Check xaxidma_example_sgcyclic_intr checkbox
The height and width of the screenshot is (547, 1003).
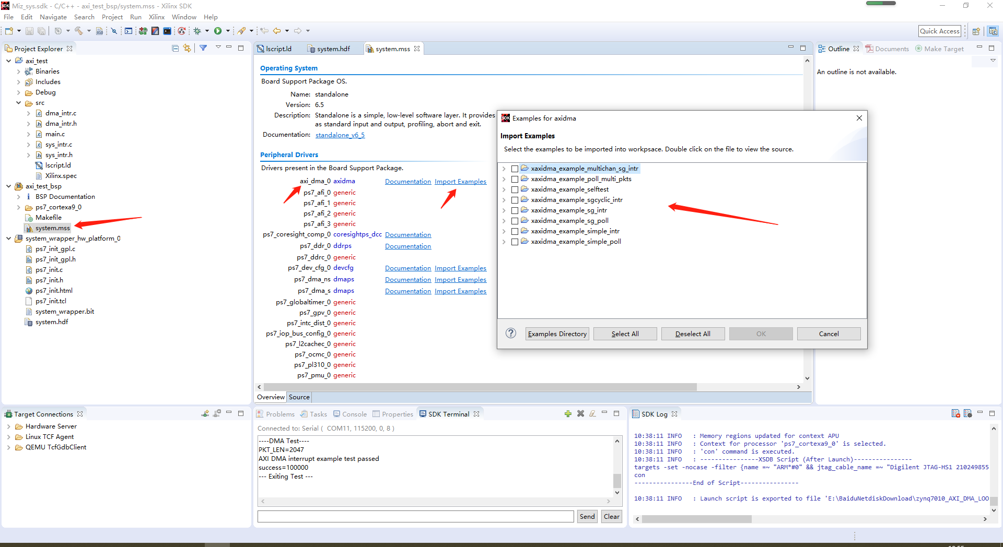(x=515, y=200)
